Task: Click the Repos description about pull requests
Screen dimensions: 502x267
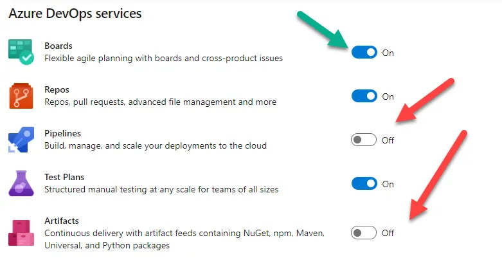Action: click(x=160, y=102)
